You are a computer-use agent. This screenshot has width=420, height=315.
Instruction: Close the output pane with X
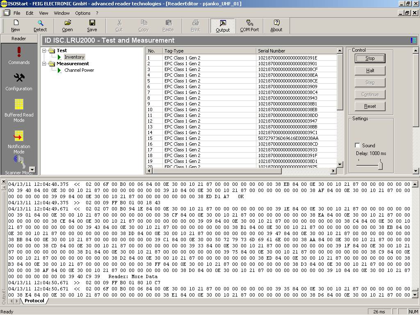click(3, 182)
